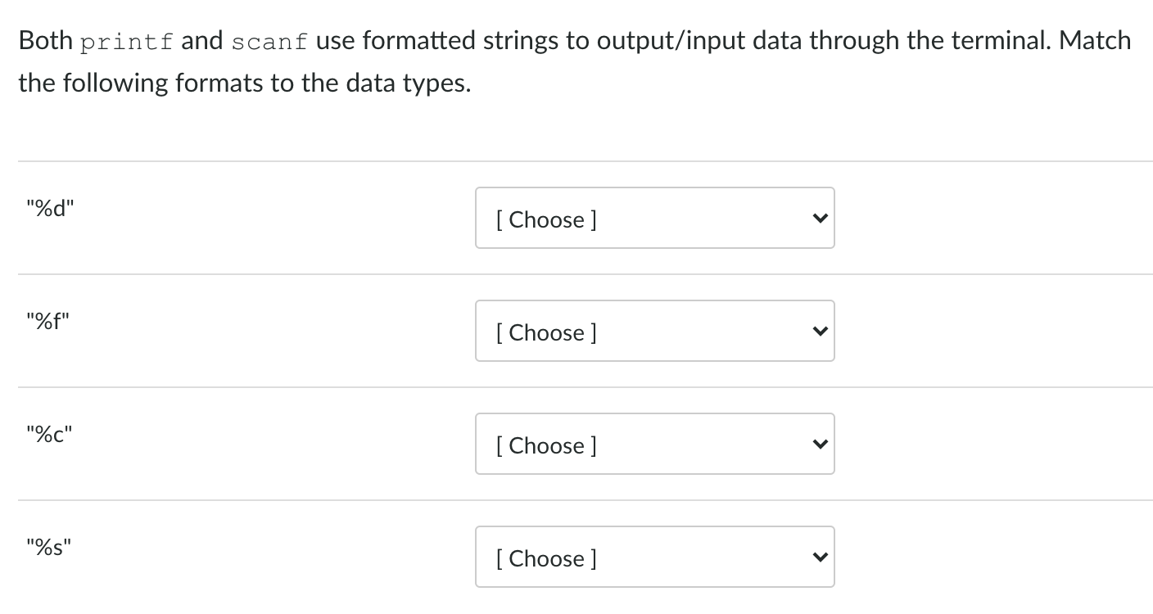The width and height of the screenshot is (1153, 614).
Task: Expand the dropdown next to "%s"
Action: point(653,558)
